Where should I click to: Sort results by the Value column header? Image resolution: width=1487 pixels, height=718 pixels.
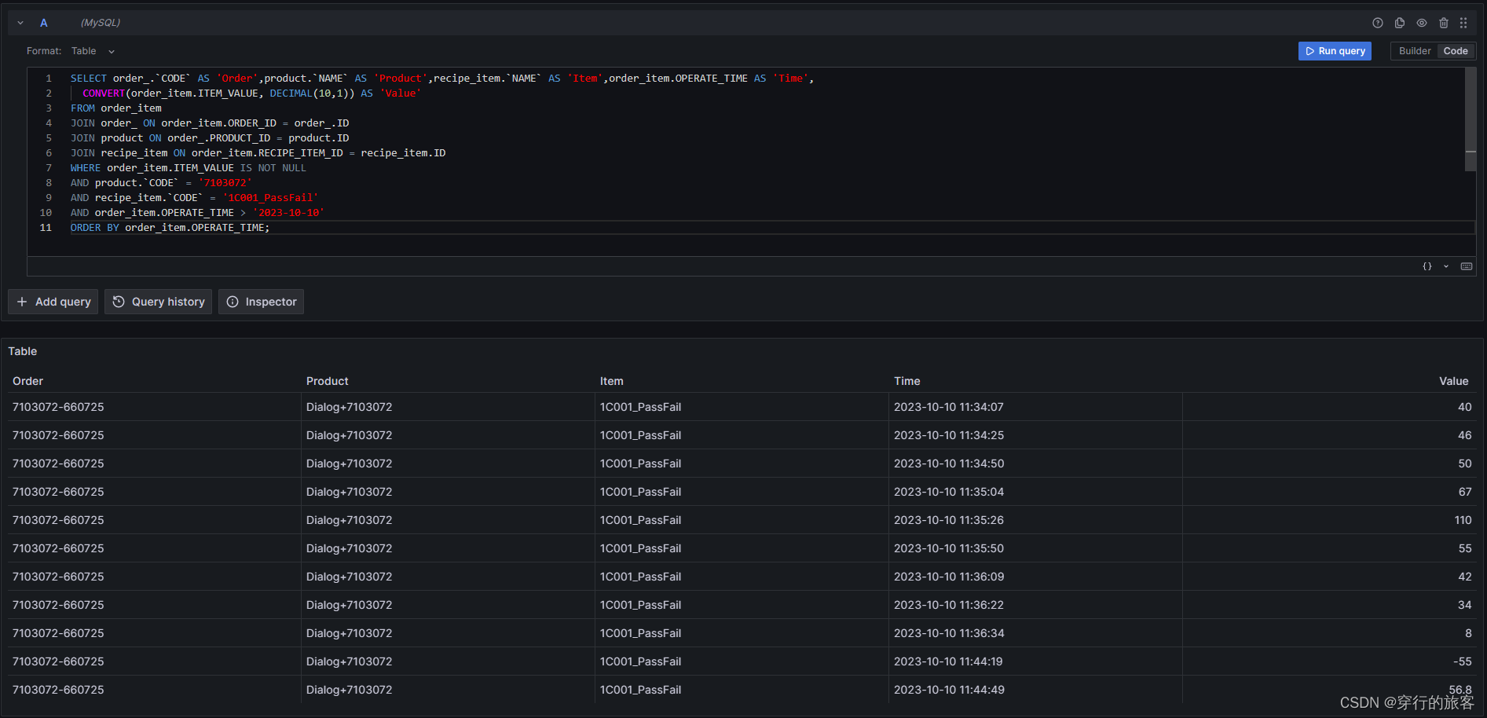tap(1454, 381)
